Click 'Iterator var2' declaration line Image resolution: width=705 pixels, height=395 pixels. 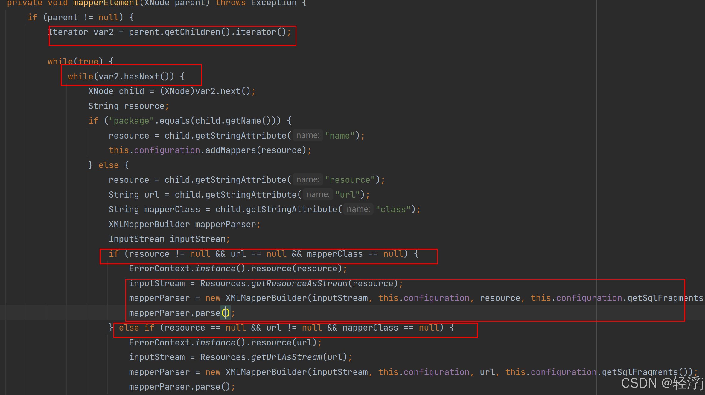170,32
